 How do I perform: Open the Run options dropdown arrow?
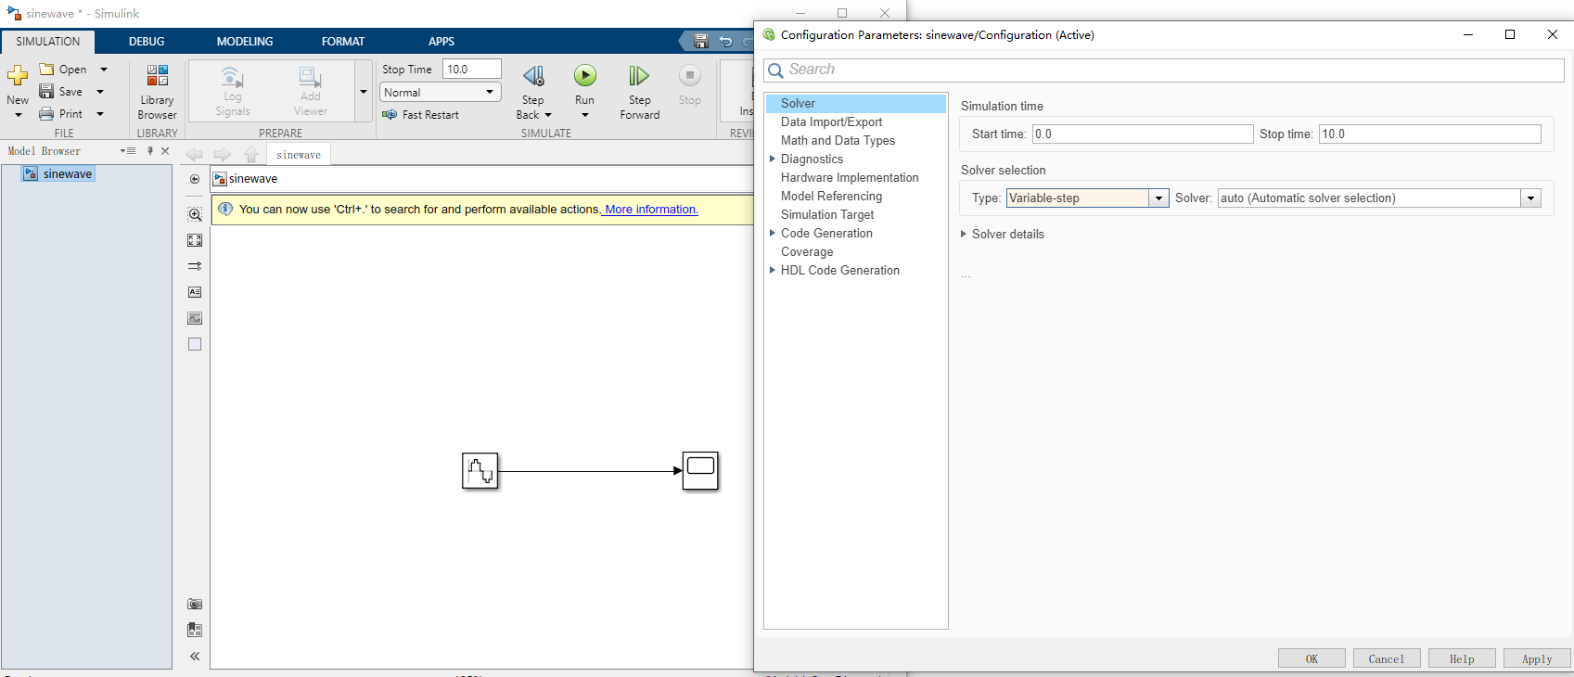point(584,115)
